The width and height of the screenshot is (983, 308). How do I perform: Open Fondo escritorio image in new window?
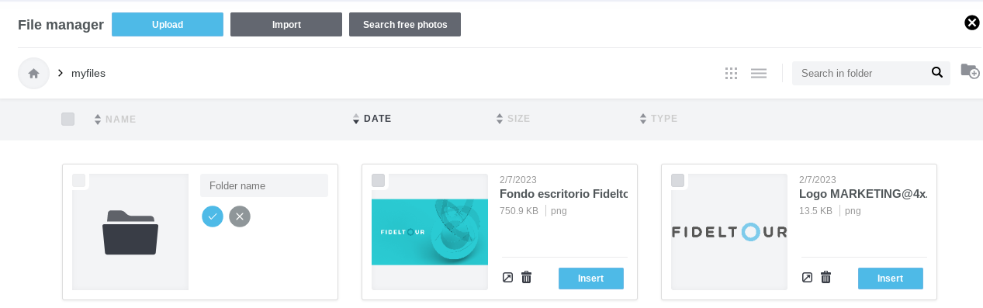pyautogui.click(x=507, y=277)
